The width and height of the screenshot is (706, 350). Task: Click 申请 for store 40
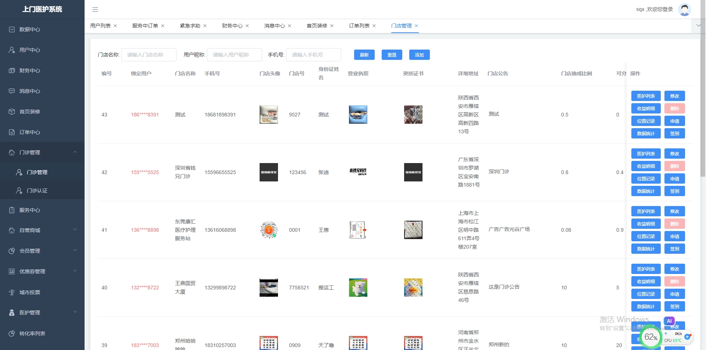[675, 294]
